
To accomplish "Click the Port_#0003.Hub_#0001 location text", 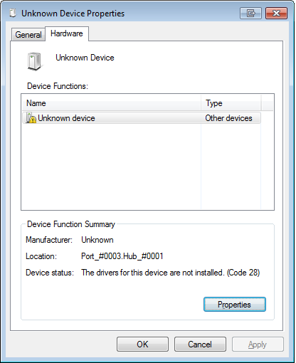I will [122, 256].
